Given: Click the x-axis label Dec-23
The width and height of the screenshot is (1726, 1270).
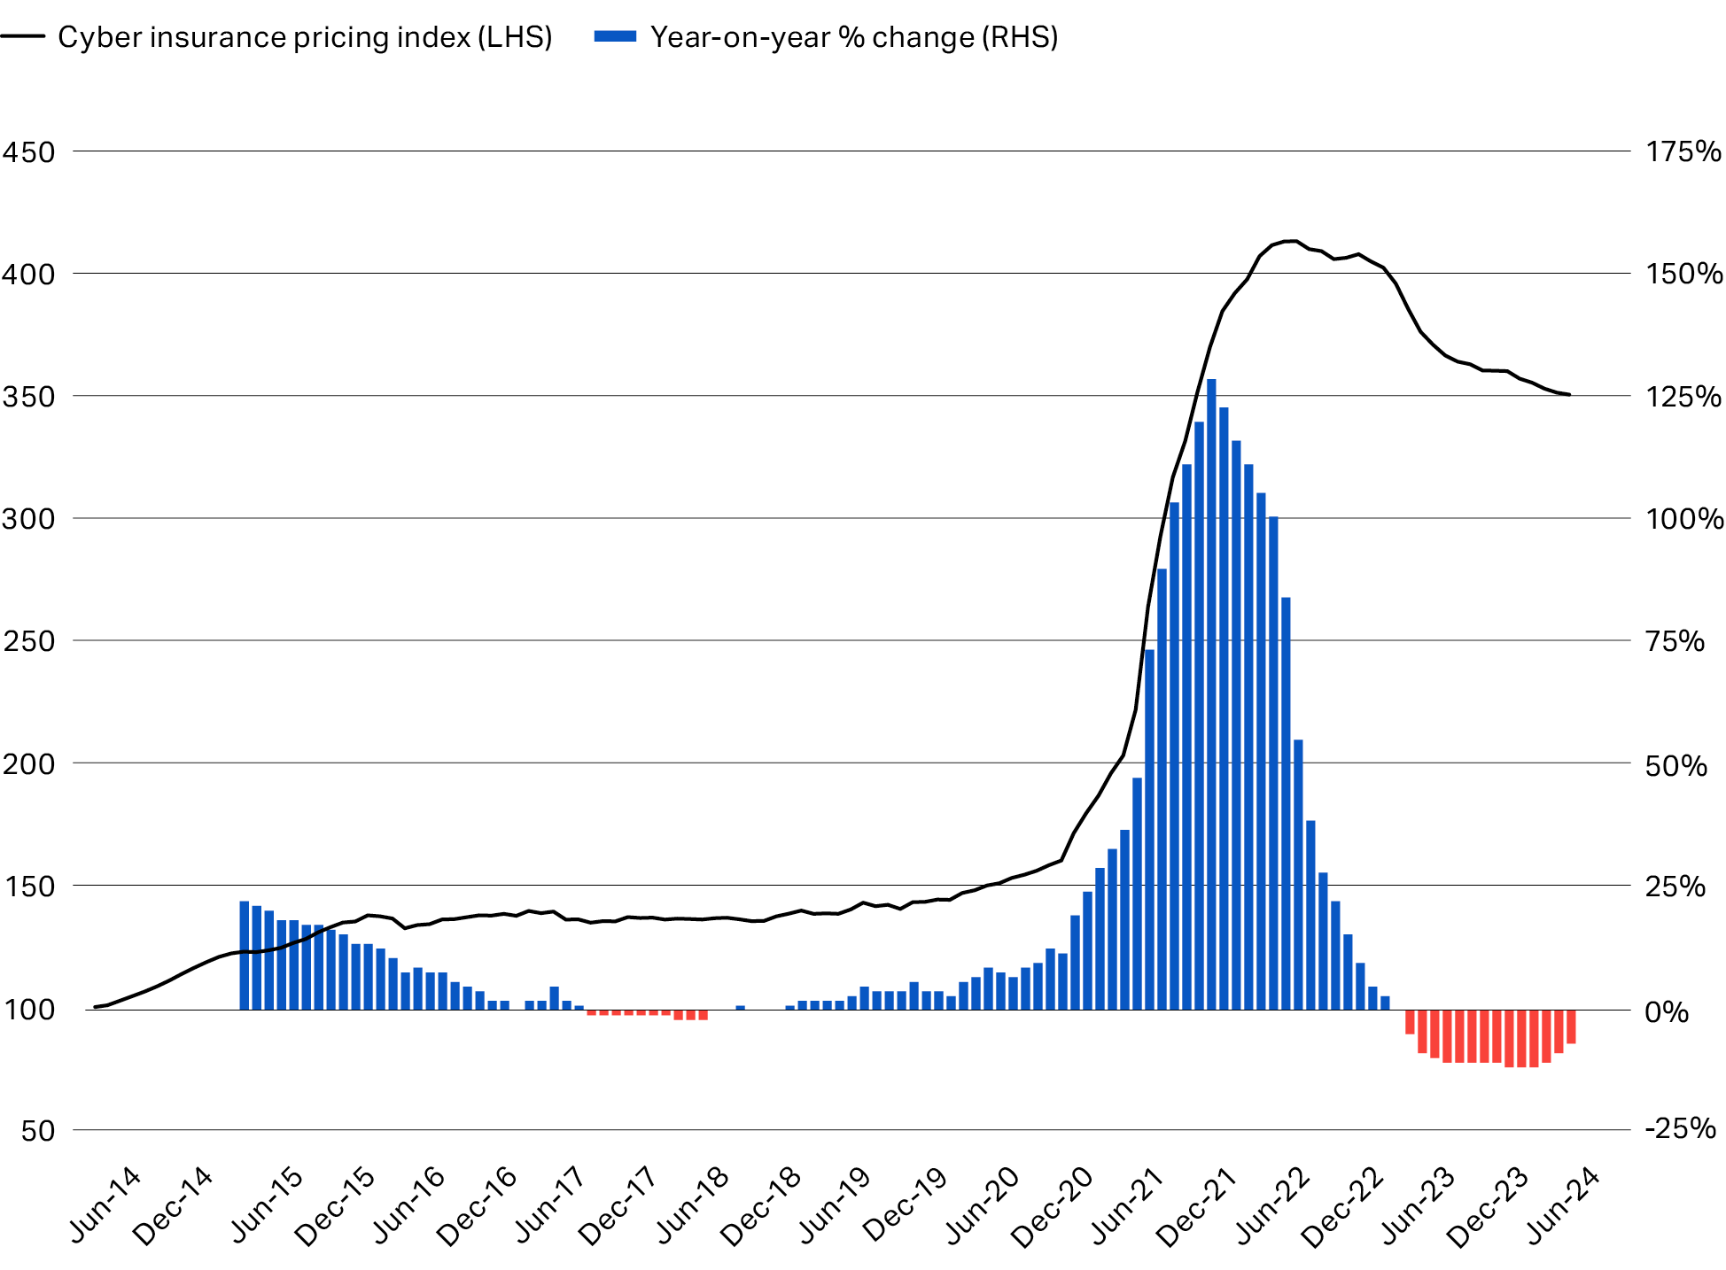Looking at the screenshot, I should click(x=1487, y=1206).
